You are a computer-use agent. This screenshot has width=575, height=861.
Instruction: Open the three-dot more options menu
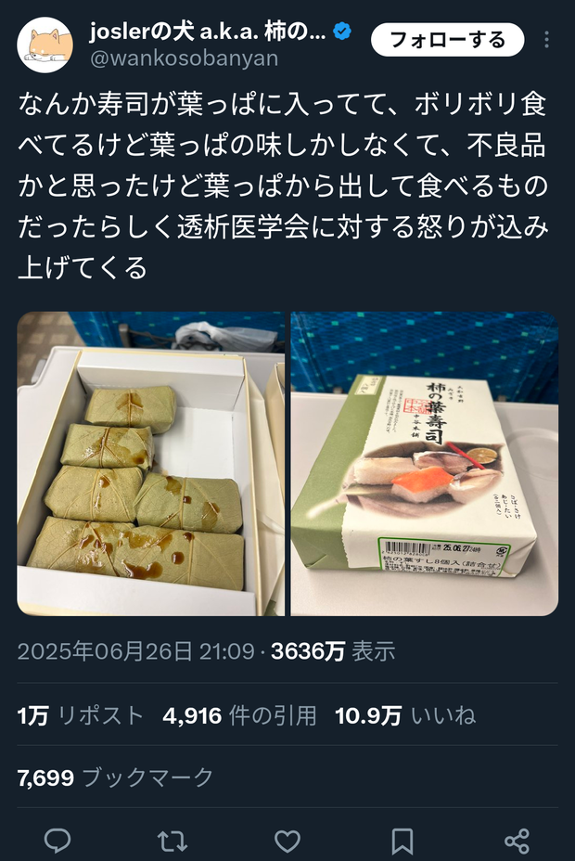(546, 40)
